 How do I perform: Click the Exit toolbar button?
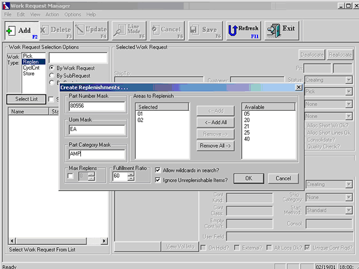(282, 30)
